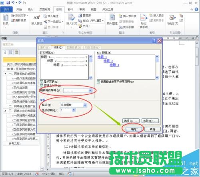Adjust the 显示级别 level spinner arrows
The height and width of the screenshot is (177, 200).
(74, 110)
